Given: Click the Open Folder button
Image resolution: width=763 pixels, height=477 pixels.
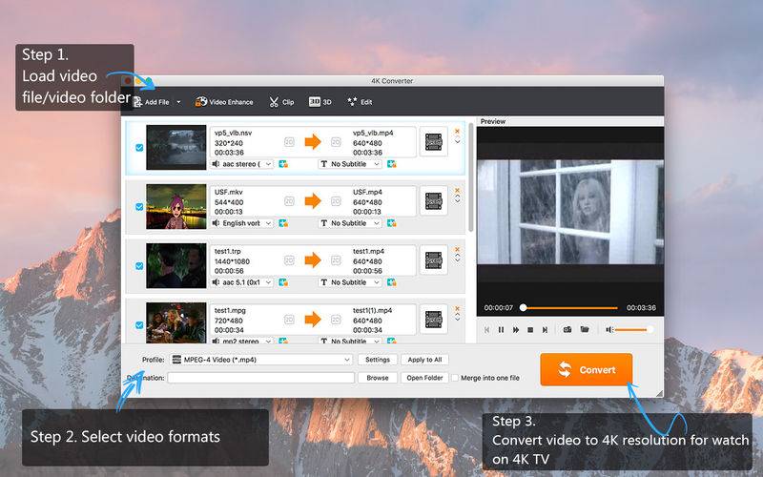Looking at the screenshot, I should click(424, 378).
